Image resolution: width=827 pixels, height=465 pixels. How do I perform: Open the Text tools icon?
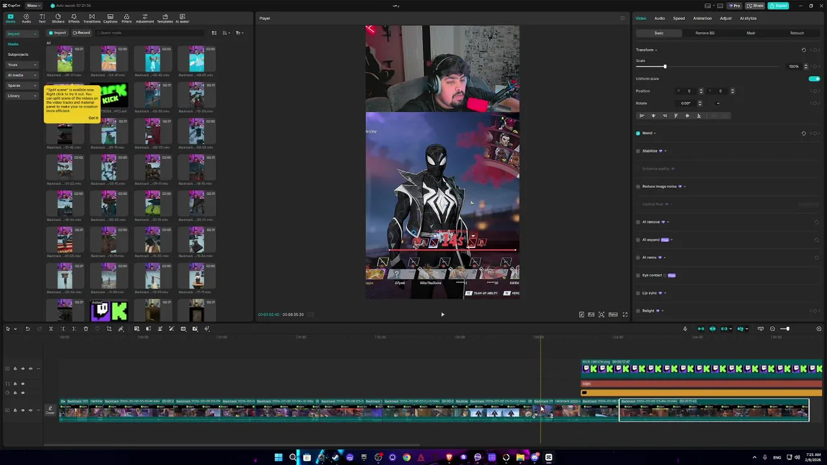(42, 18)
